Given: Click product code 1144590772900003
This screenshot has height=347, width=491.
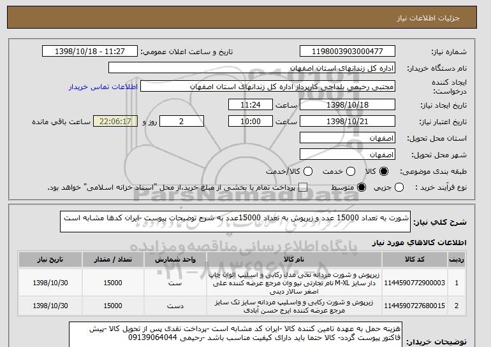Looking at the screenshot, I should click(x=414, y=283).
